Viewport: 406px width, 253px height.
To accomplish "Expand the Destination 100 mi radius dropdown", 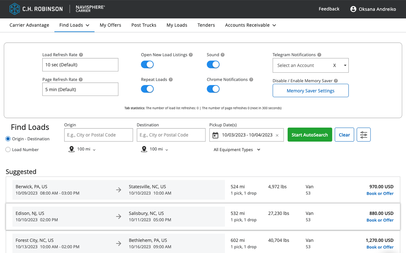I will click(x=159, y=149).
